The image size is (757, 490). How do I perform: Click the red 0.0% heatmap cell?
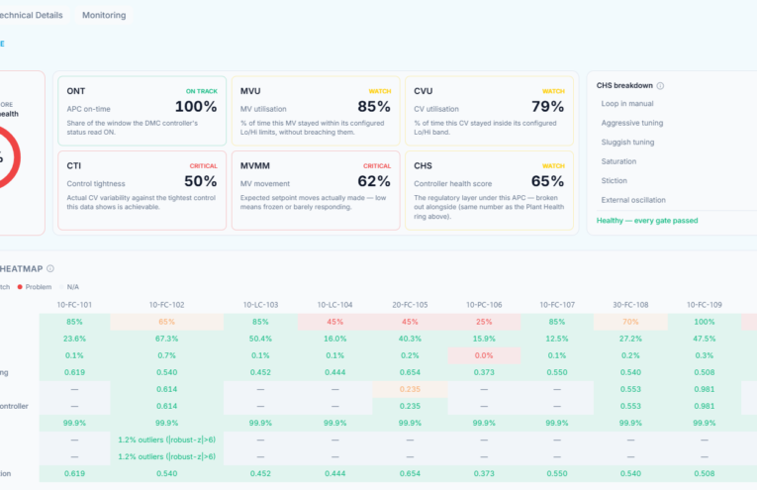pos(484,355)
